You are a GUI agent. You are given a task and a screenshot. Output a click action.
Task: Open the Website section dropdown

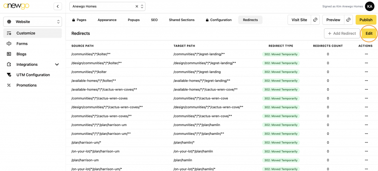point(32,22)
